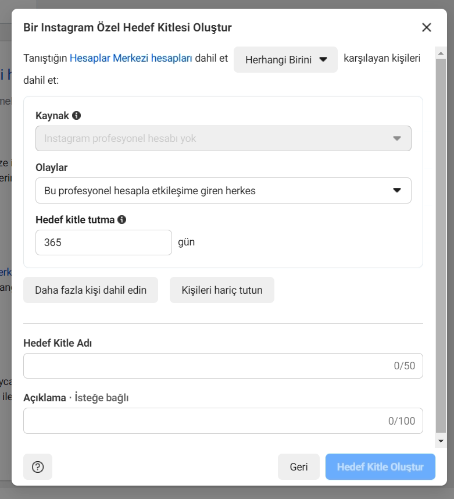Viewport: 454px width, 499px height.
Task: Click the vertical scrollbar thumb
Action: tap(441, 245)
